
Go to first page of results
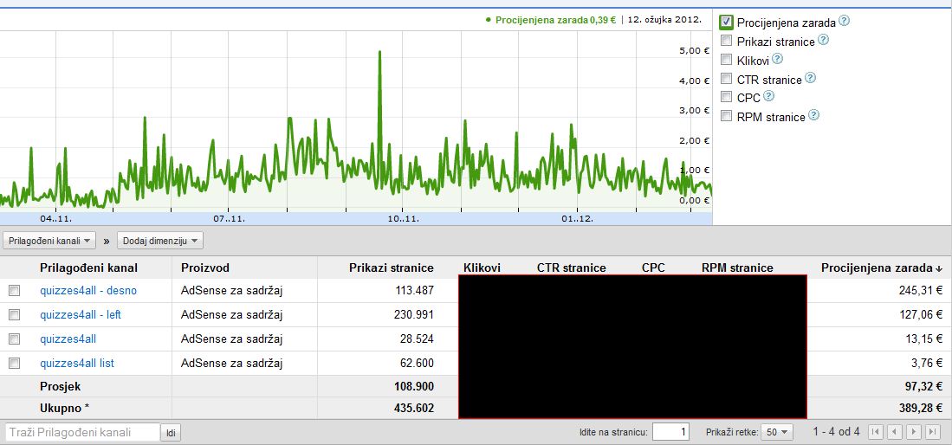876,432
